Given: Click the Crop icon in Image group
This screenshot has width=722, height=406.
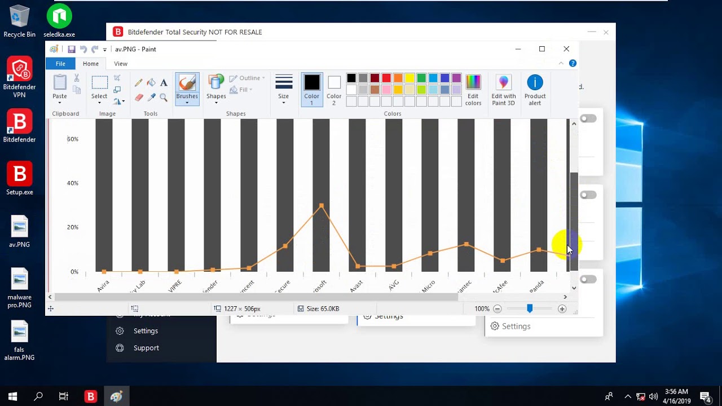Looking at the screenshot, I should pos(117,78).
